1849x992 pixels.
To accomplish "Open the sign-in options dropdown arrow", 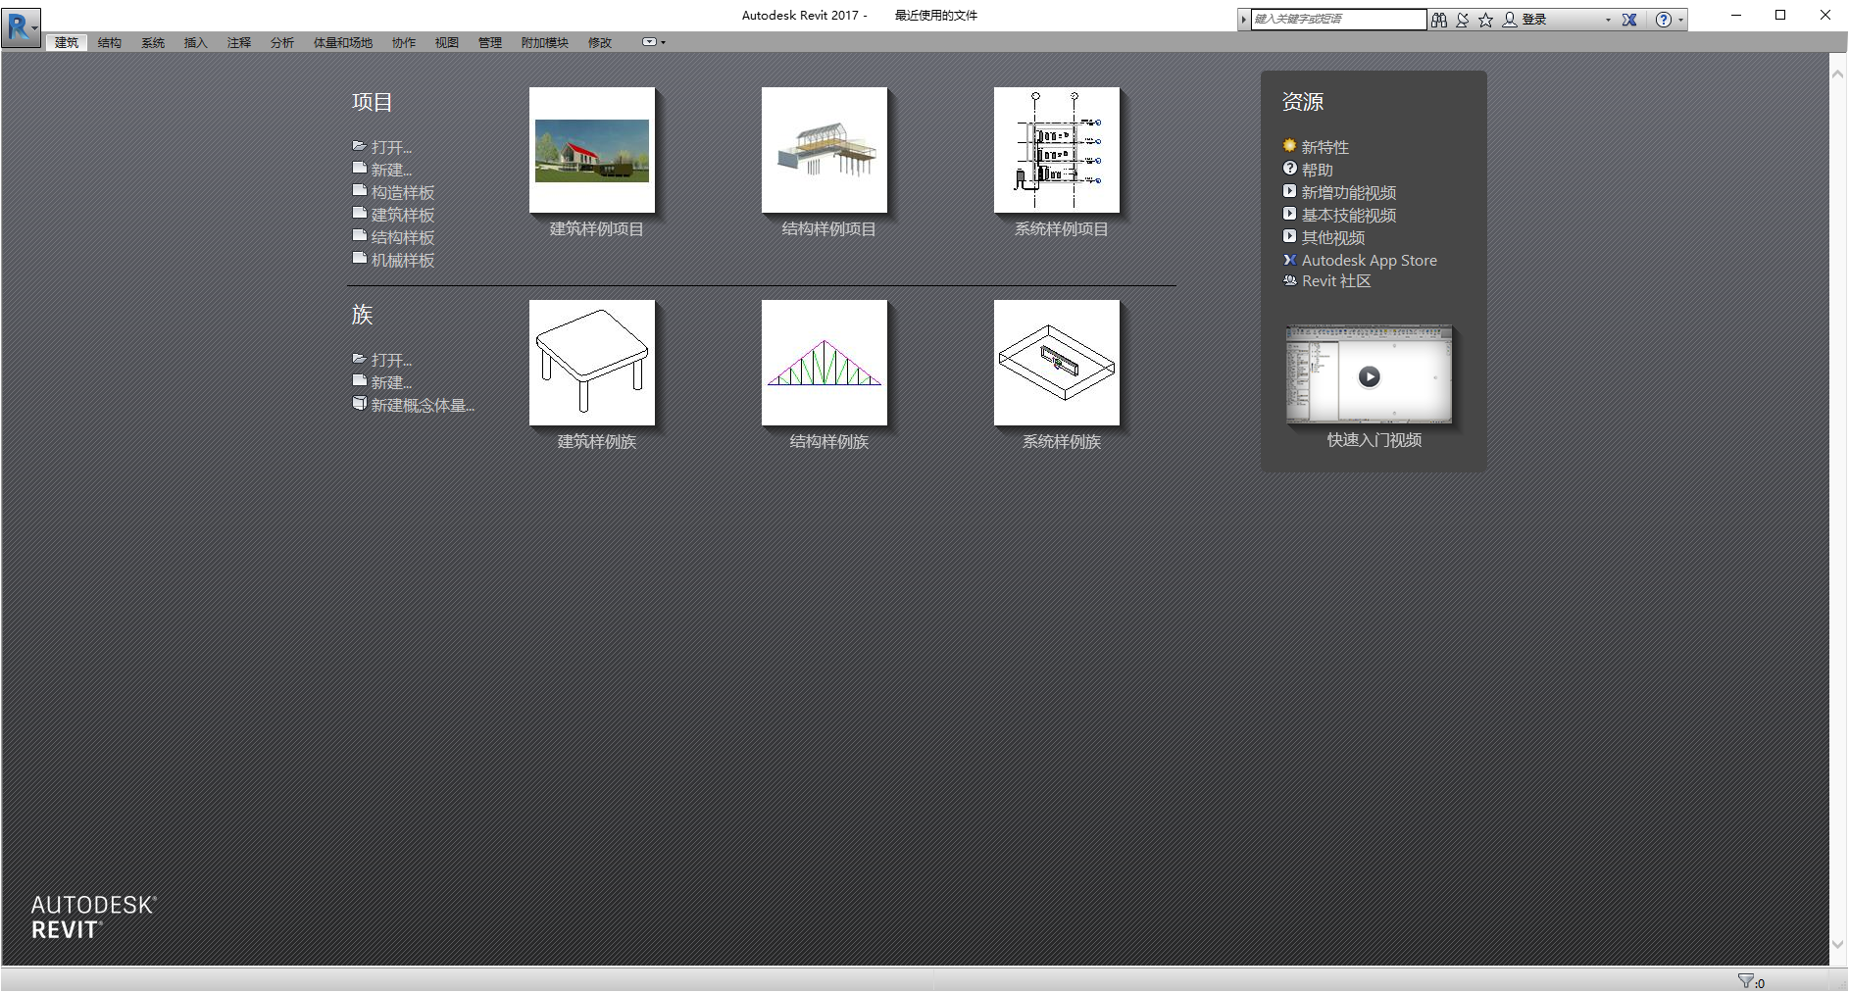I will coord(1608,19).
